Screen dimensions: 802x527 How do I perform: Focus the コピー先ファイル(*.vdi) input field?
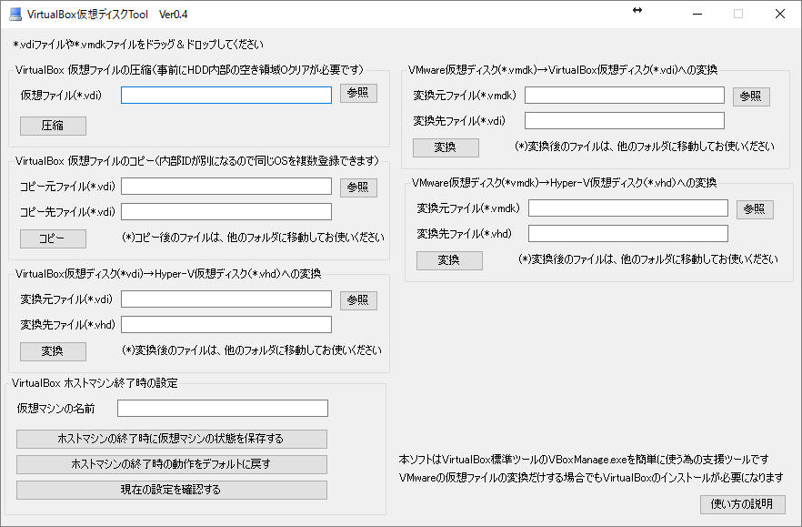pos(226,211)
